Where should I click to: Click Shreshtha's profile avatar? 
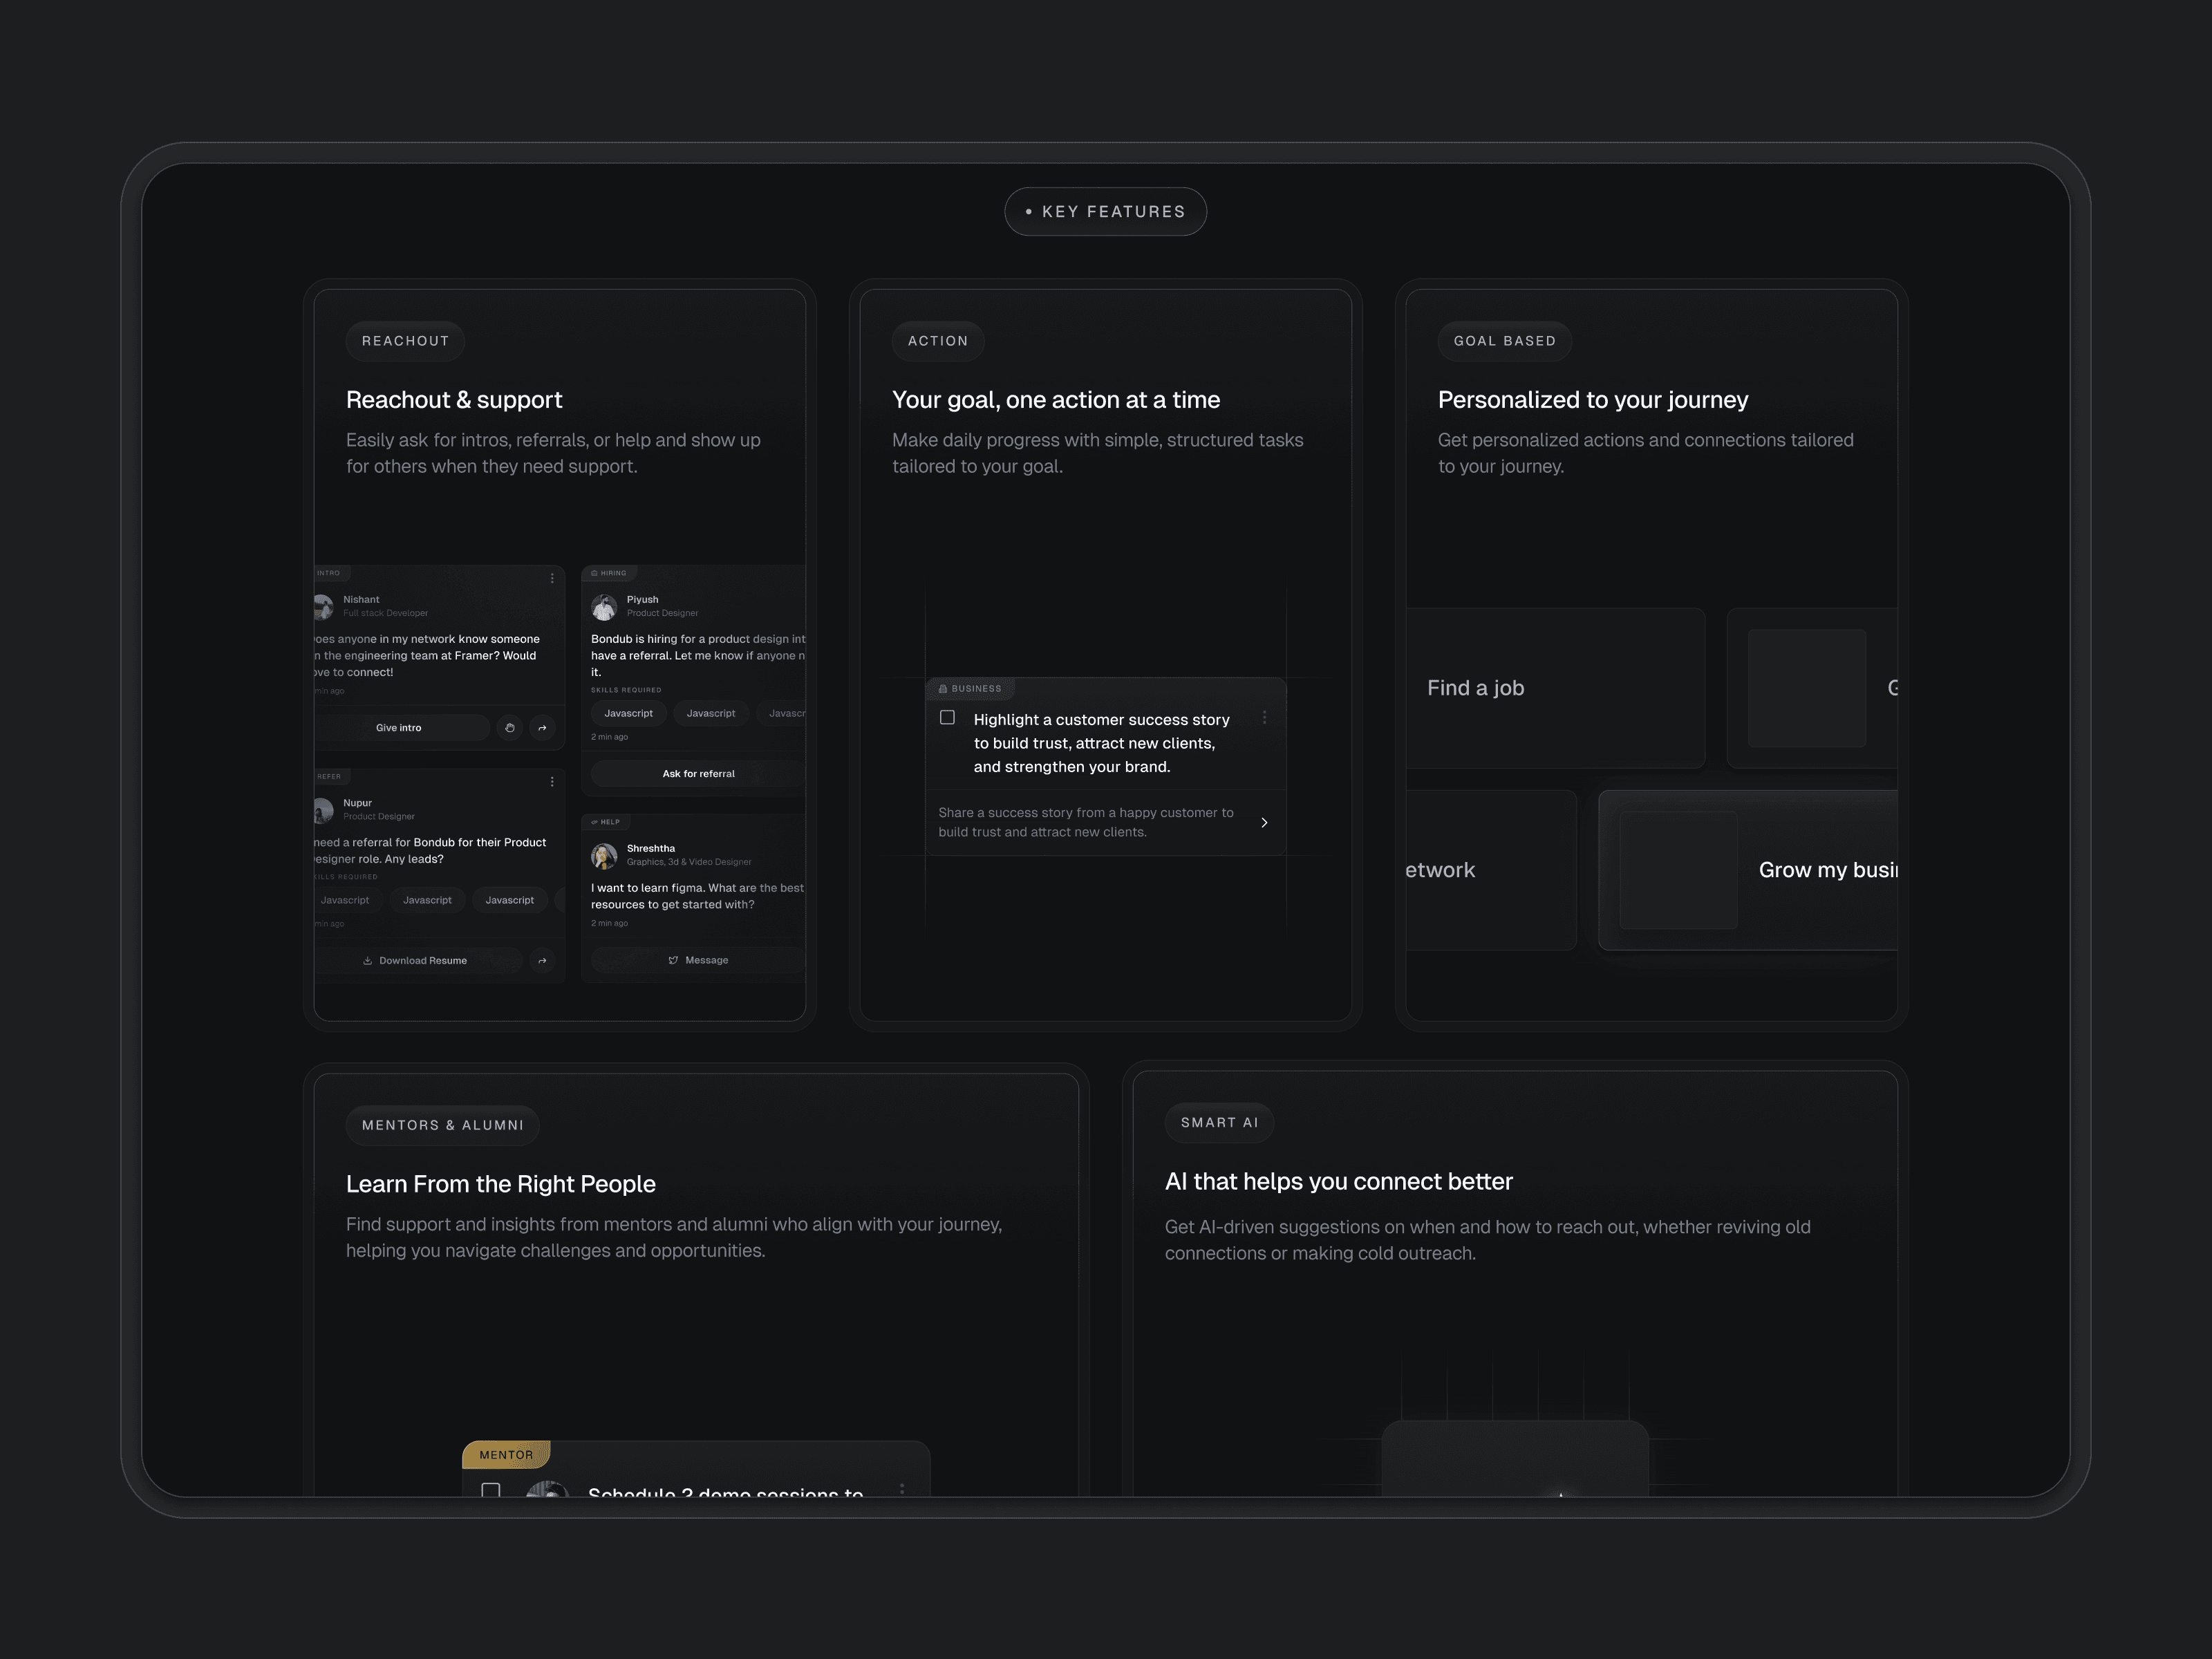pos(604,856)
